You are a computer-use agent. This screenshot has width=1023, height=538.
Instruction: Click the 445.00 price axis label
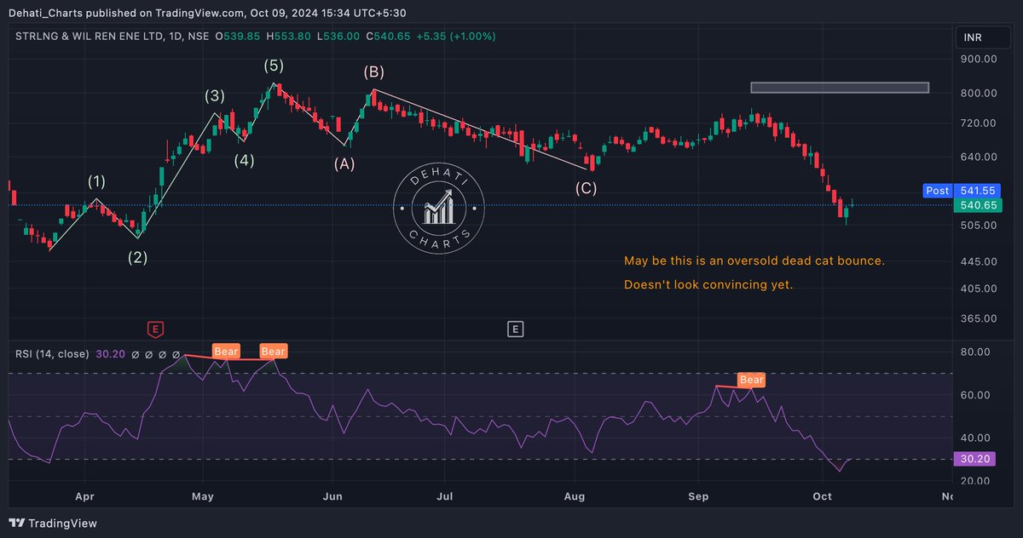pos(979,261)
